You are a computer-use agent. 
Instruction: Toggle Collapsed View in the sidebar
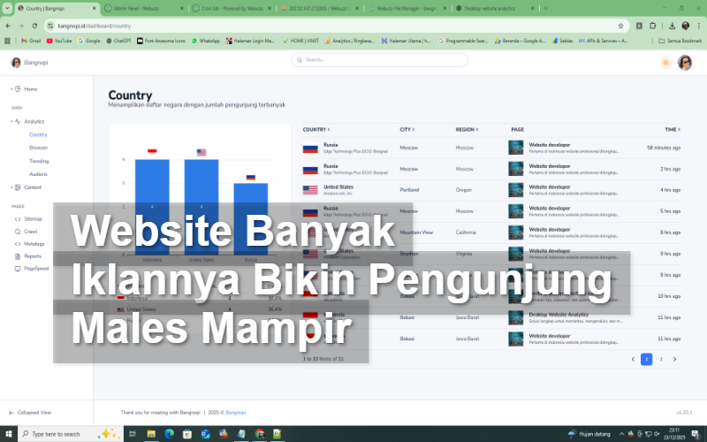pyautogui.click(x=34, y=412)
